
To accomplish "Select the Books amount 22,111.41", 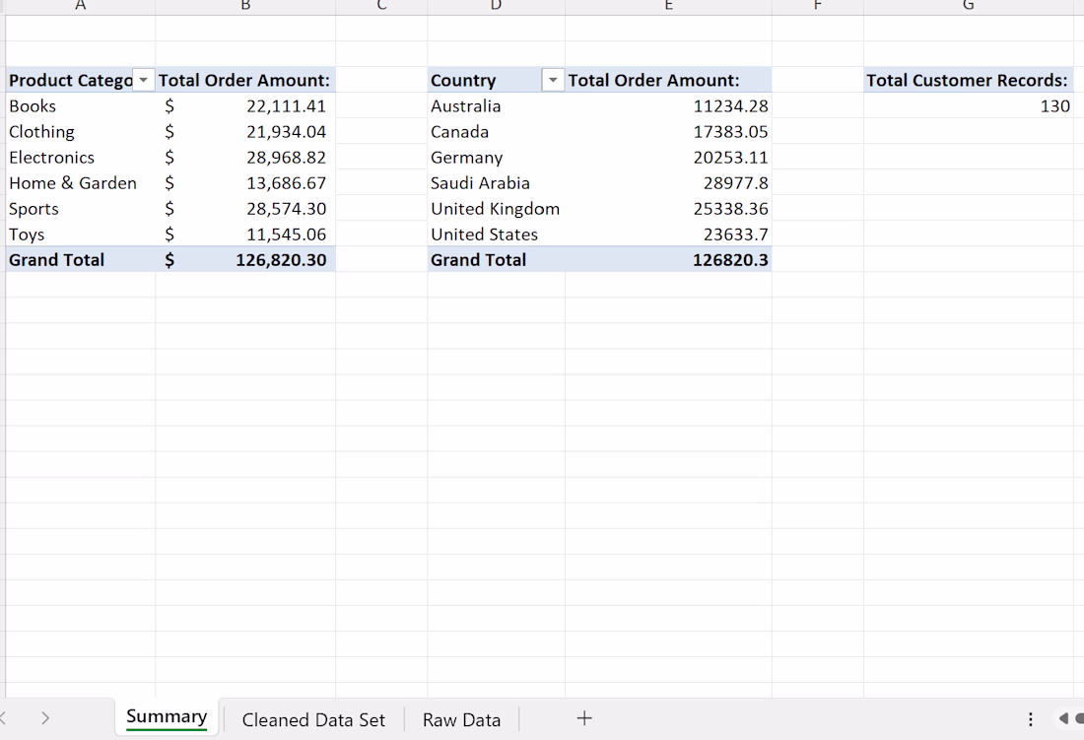I will 245,105.
